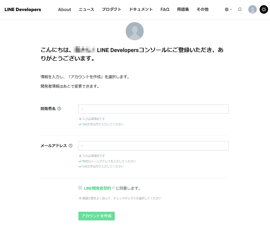Open the 用語集 glossary menu item

click(183, 9)
